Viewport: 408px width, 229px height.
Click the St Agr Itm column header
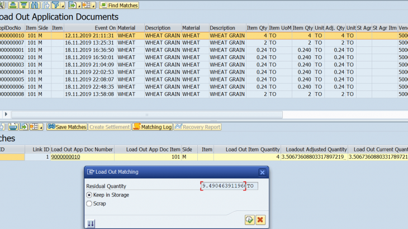tap(385, 28)
